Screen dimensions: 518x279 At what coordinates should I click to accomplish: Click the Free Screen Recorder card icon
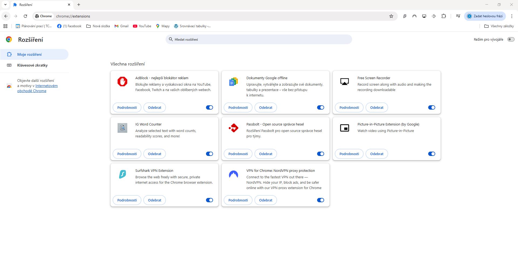click(345, 81)
